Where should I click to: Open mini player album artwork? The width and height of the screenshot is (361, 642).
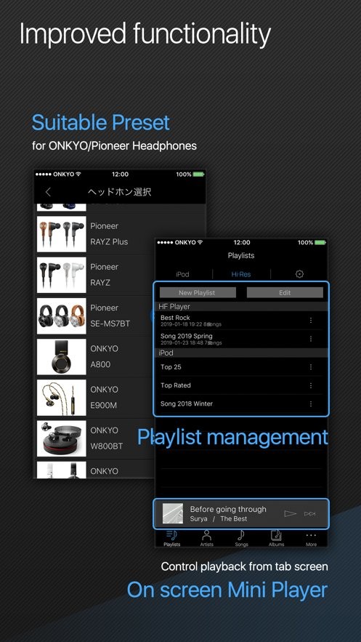point(173,513)
